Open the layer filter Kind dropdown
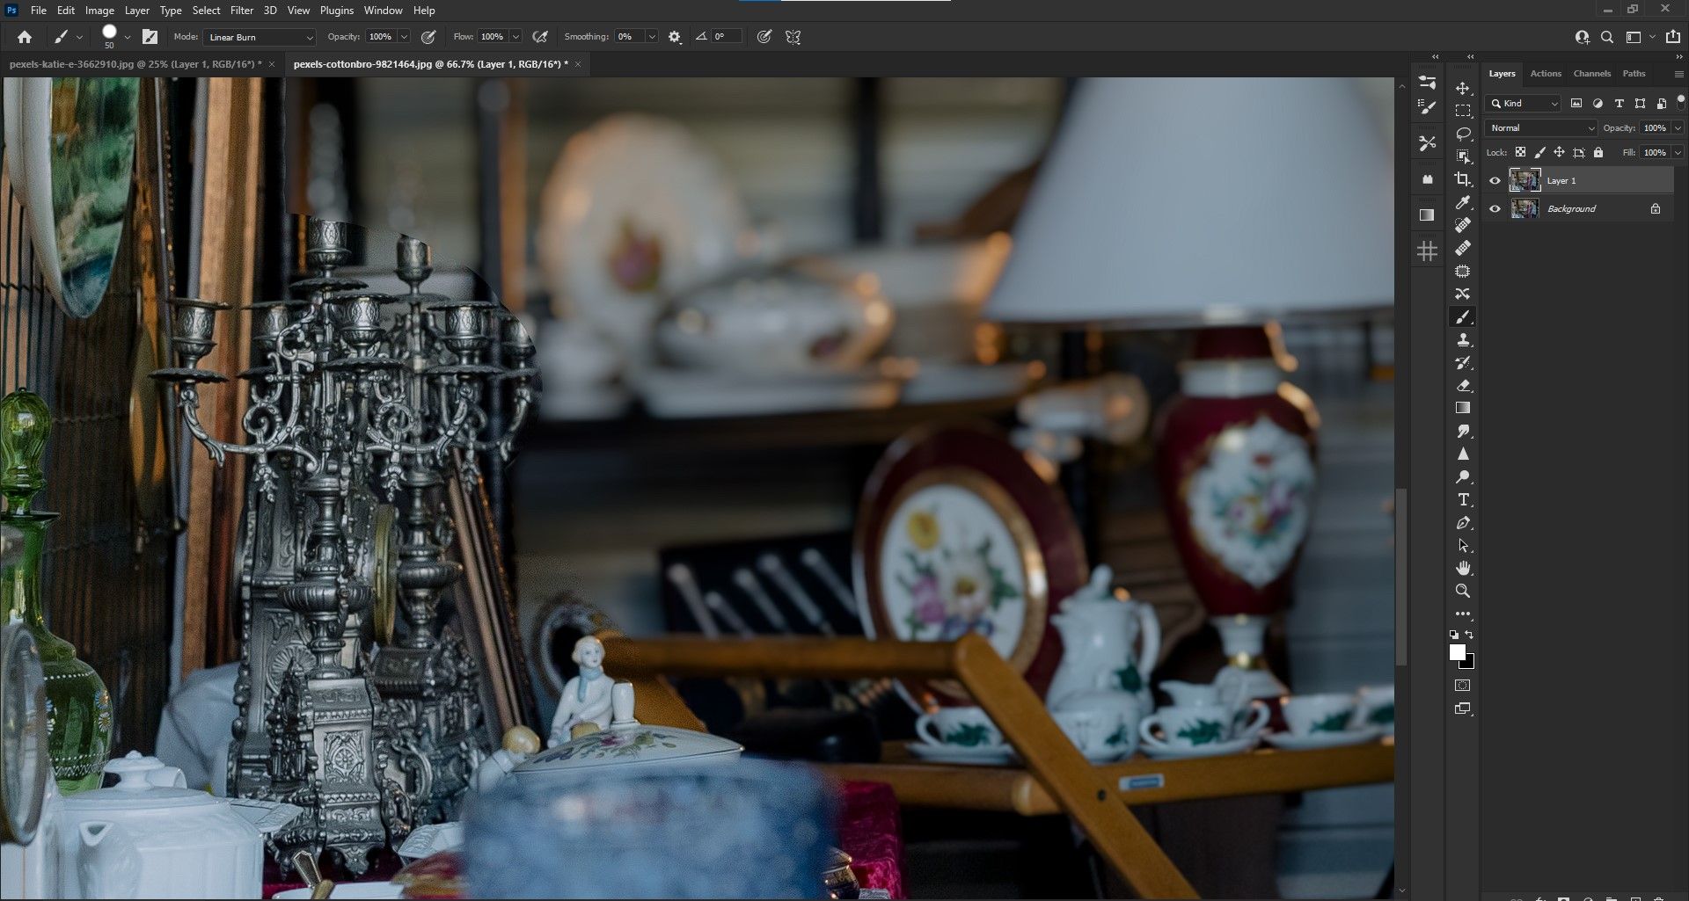This screenshot has width=1689, height=901. pyautogui.click(x=1523, y=104)
